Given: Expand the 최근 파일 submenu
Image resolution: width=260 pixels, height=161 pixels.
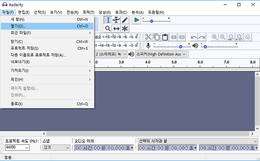Looking at the screenshot, I should pyautogui.click(x=47, y=33).
